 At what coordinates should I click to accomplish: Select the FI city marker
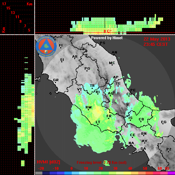[61, 48]
